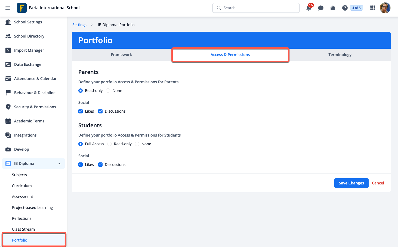The width and height of the screenshot is (398, 247).
Task: Open Security & Permissions in sidebar
Action: [x=35, y=107]
